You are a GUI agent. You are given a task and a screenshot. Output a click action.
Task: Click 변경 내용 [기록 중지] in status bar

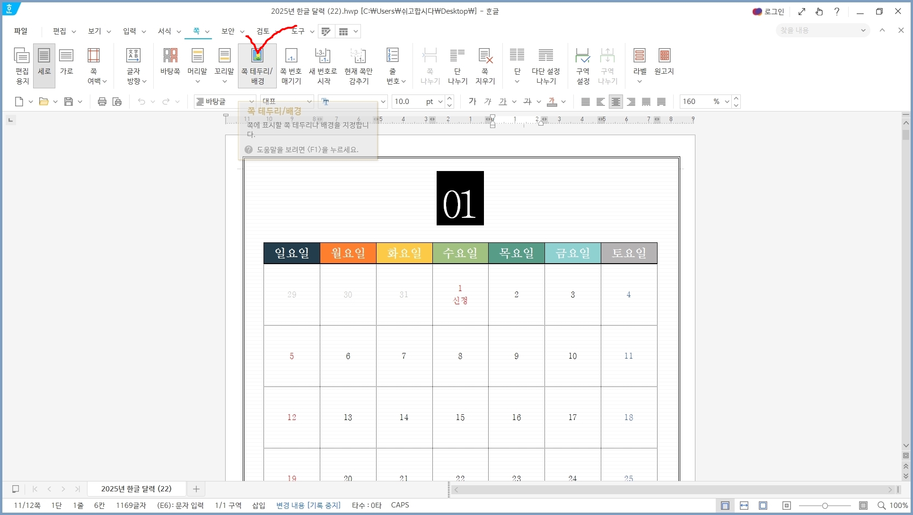(x=308, y=505)
